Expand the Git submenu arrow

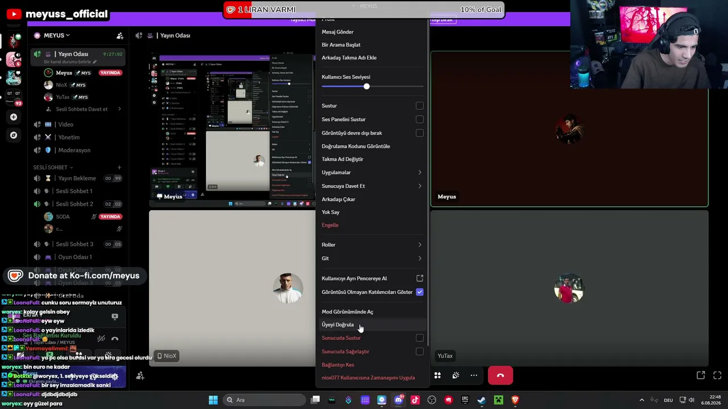click(x=420, y=258)
